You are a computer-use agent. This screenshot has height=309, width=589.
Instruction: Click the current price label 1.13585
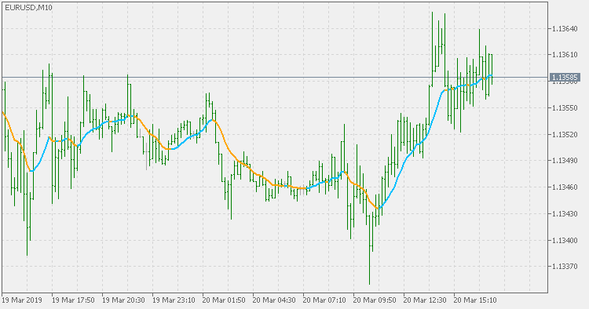[565, 78]
